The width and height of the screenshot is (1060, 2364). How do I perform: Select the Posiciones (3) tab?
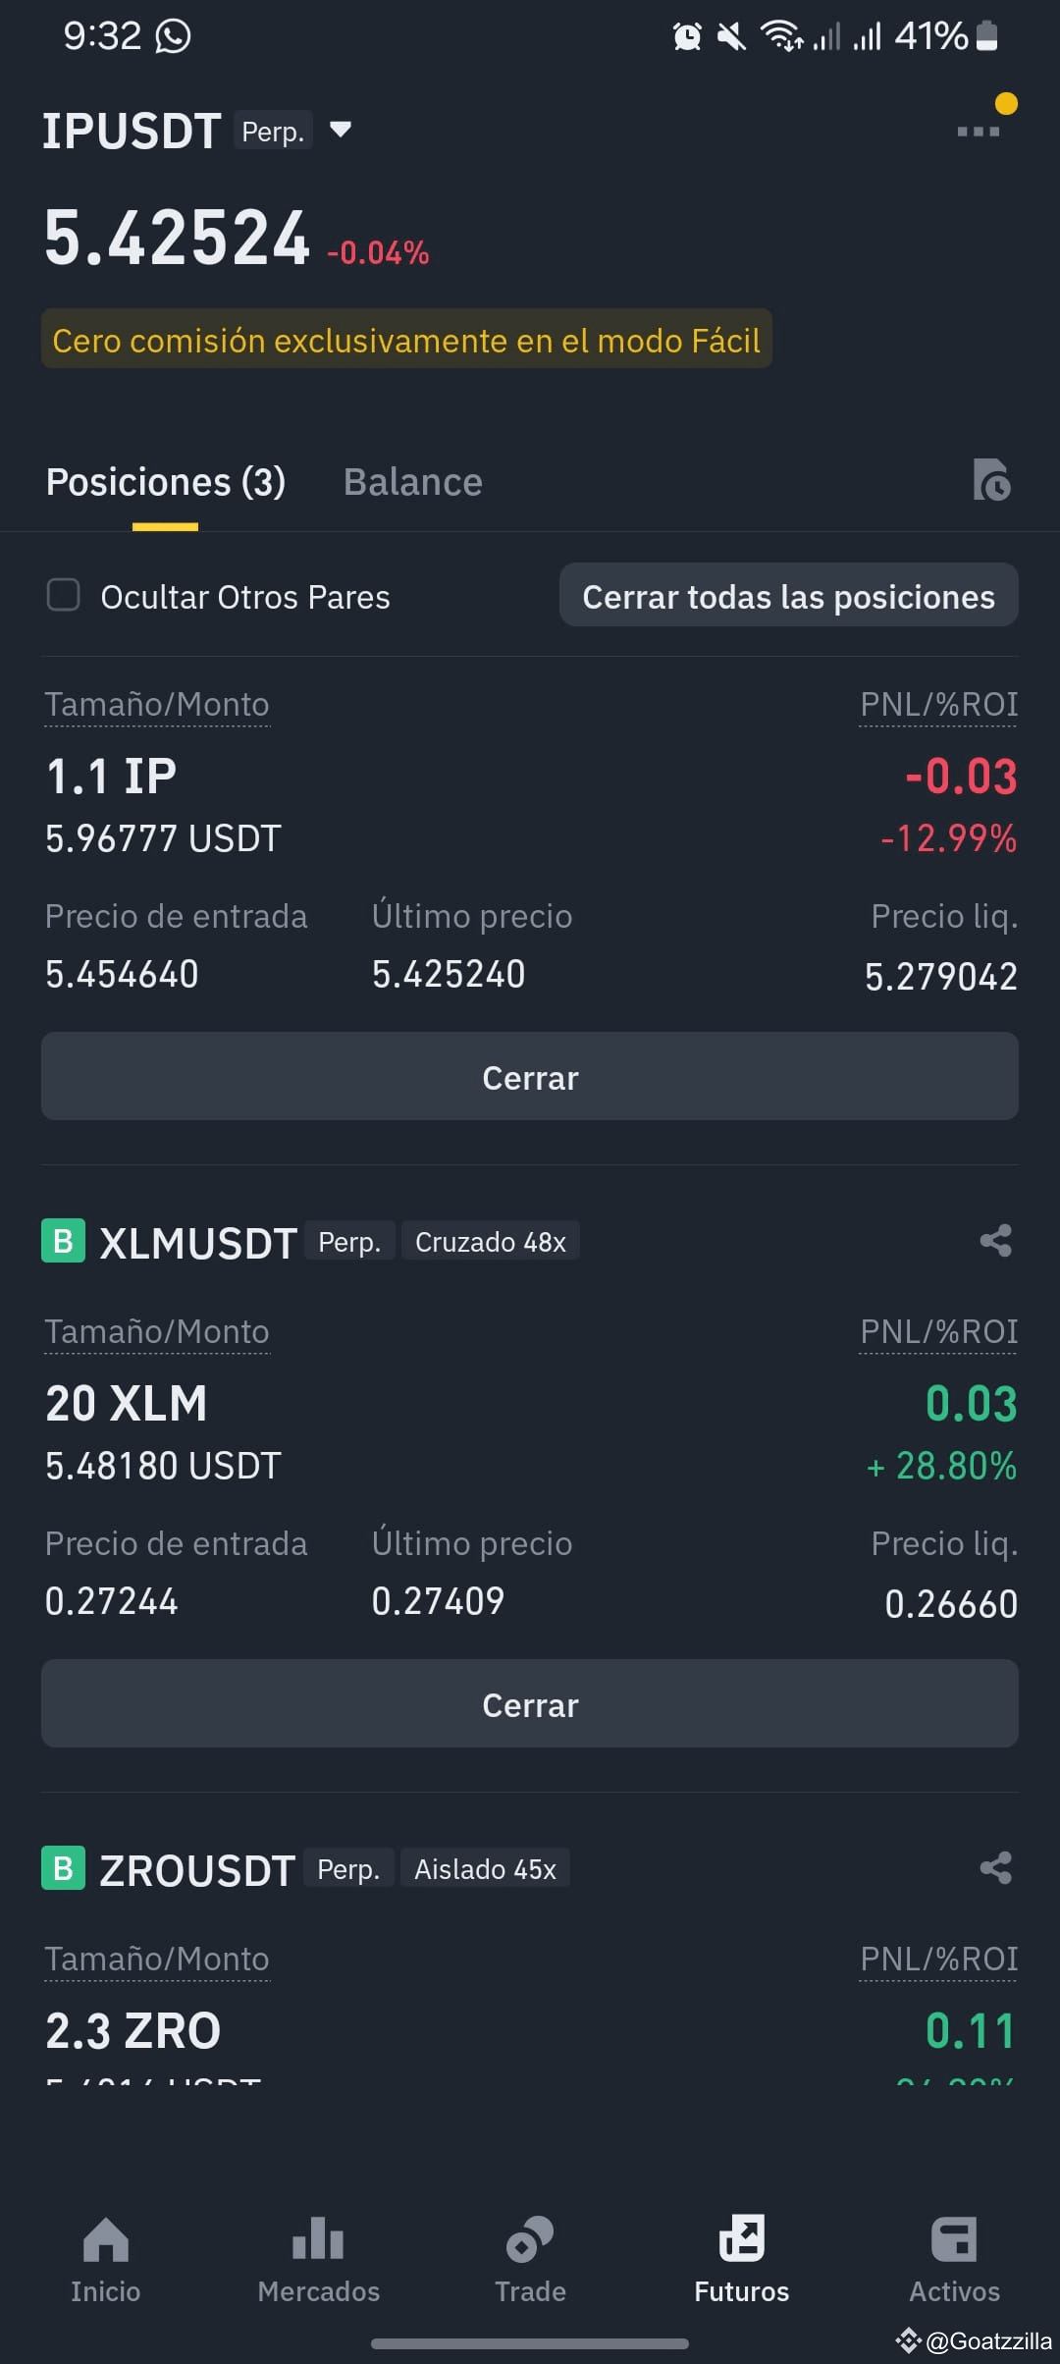(166, 482)
